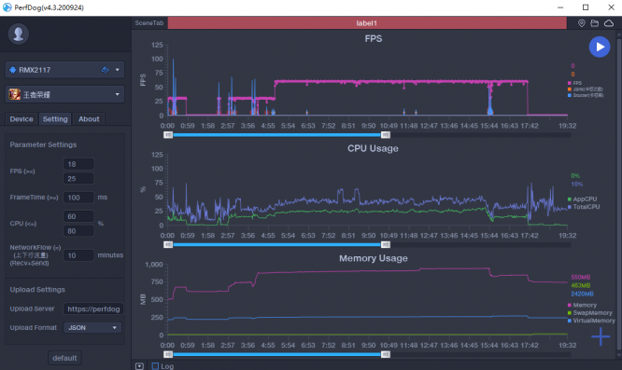Click the NetworkFlow minutes field showing 10
The width and height of the screenshot is (622, 370).
pyautogui.click(x=78, y=255)
